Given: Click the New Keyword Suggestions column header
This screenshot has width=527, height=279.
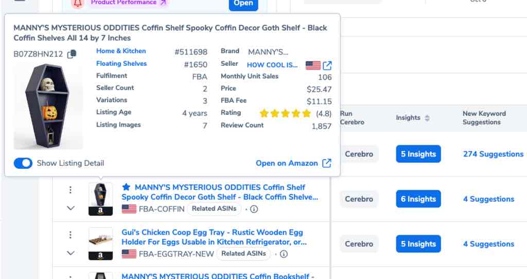Looking at the screenshot, I should point(484,118).
